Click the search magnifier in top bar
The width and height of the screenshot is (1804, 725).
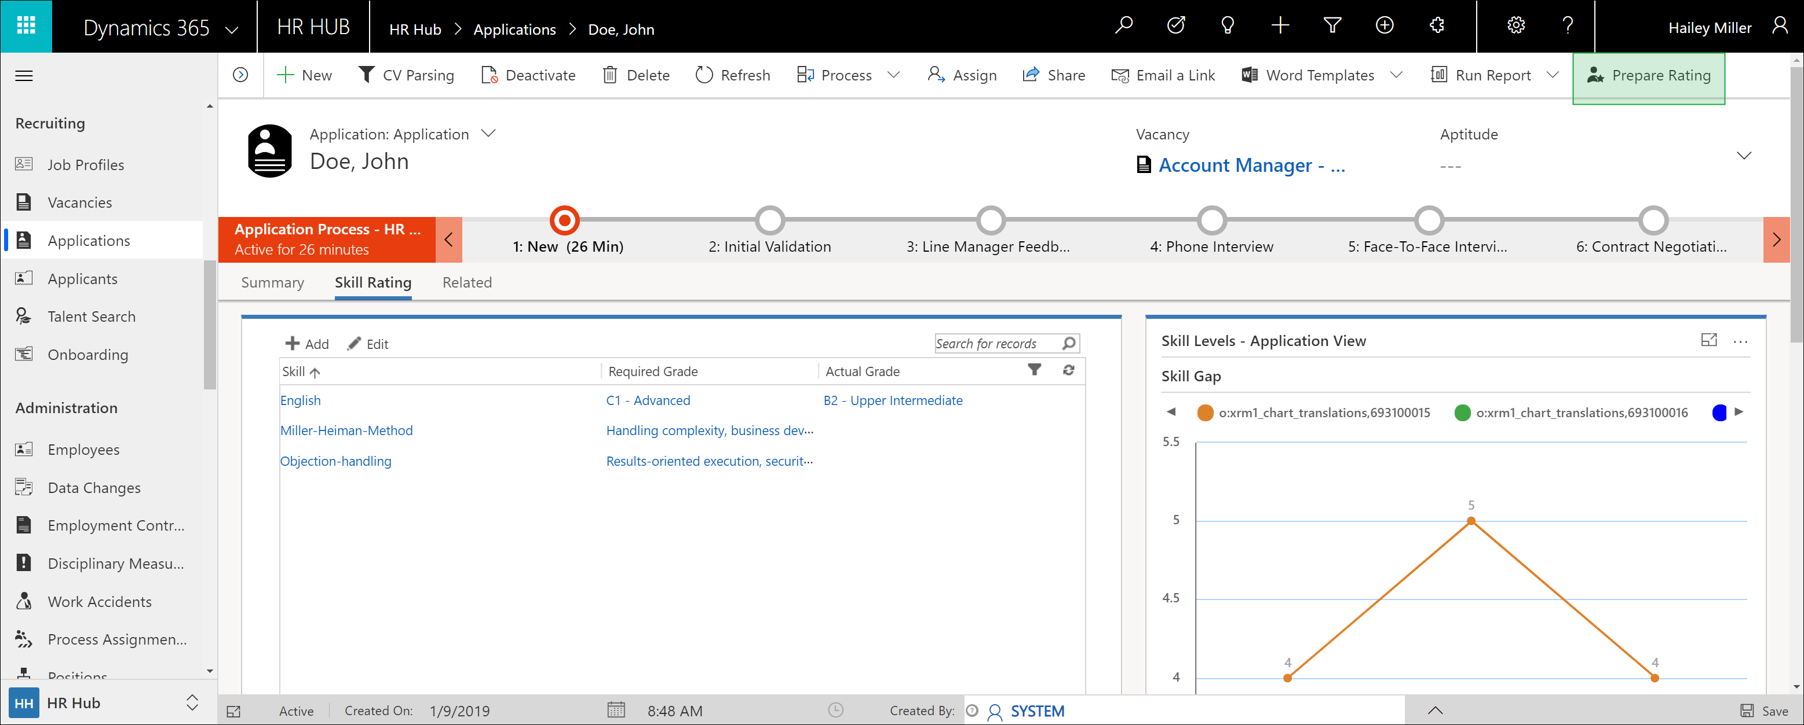pyautogui.click(x=1123, y=26)
